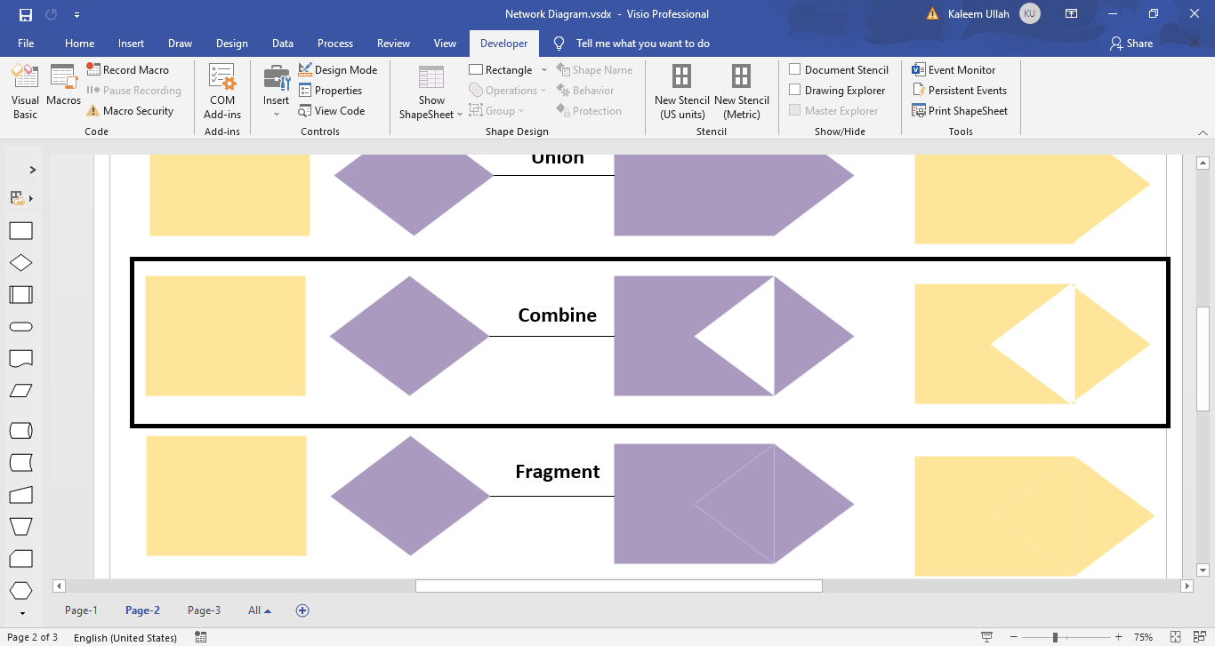Click the Macros icon
Image resolution: width=1215 pixels, height=646 pixels.
[x=63, y=89]
